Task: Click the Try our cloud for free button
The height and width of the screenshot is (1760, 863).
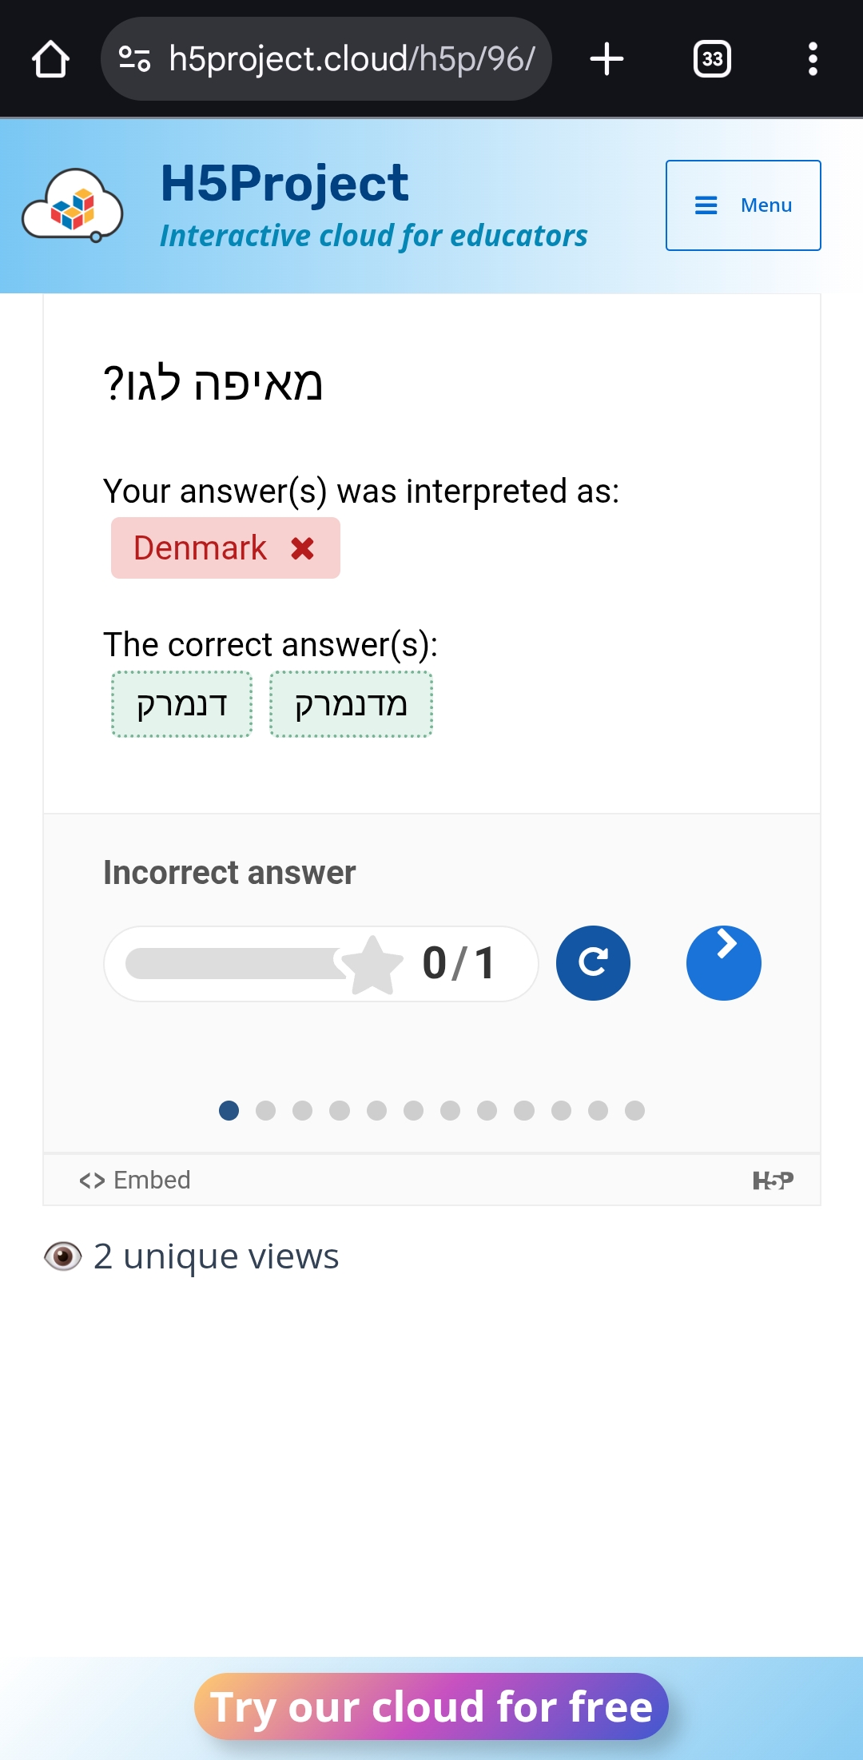Action: pyautogui.click(x=431, y=1706)
